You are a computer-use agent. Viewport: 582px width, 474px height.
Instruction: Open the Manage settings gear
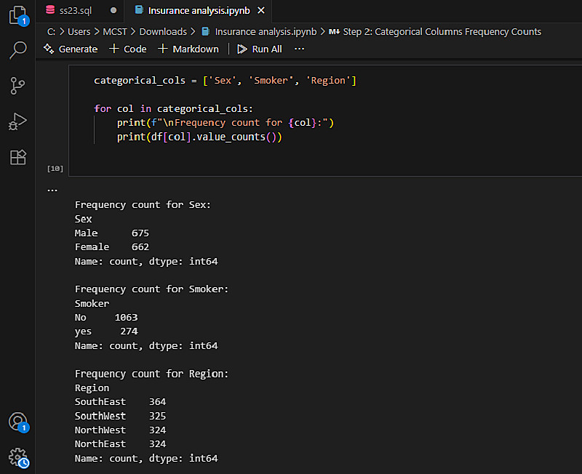(17, 457)
